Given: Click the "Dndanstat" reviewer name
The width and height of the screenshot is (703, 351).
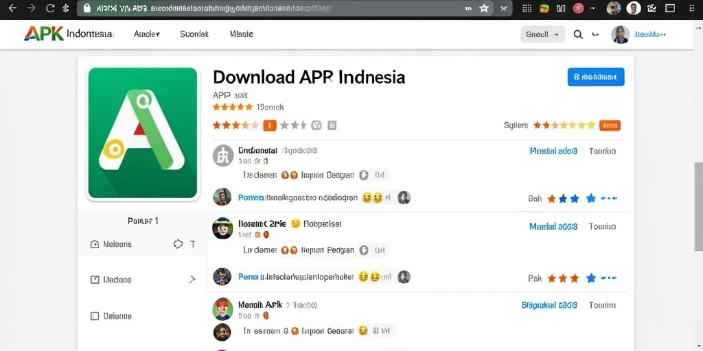Looking at the screenshot, I should point(258,150).
